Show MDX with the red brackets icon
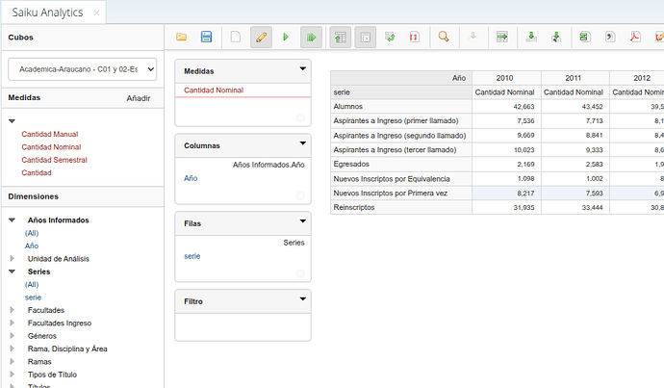This screenshot has height=388, width=664. (x=414, y=37)
